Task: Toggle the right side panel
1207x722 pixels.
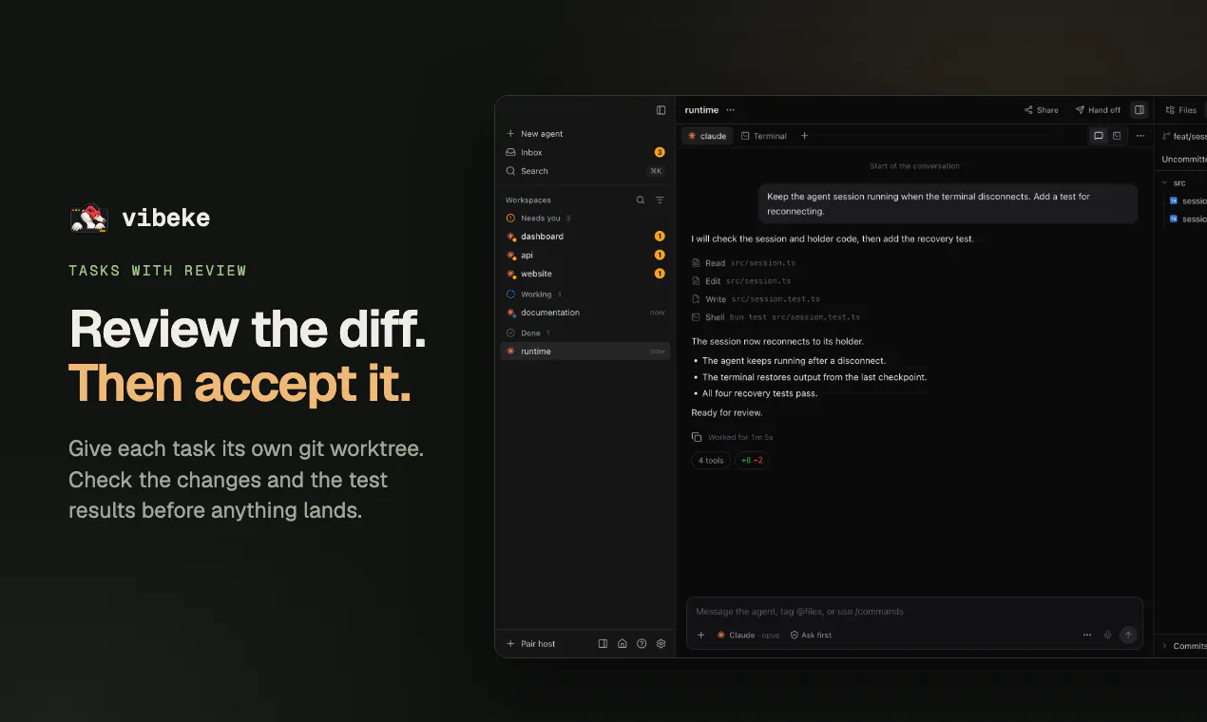Action: pos(1140,110)
